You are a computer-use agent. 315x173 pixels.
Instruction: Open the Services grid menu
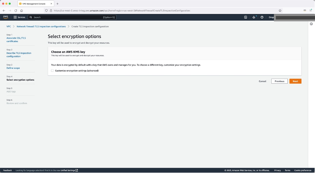(19, 17)
